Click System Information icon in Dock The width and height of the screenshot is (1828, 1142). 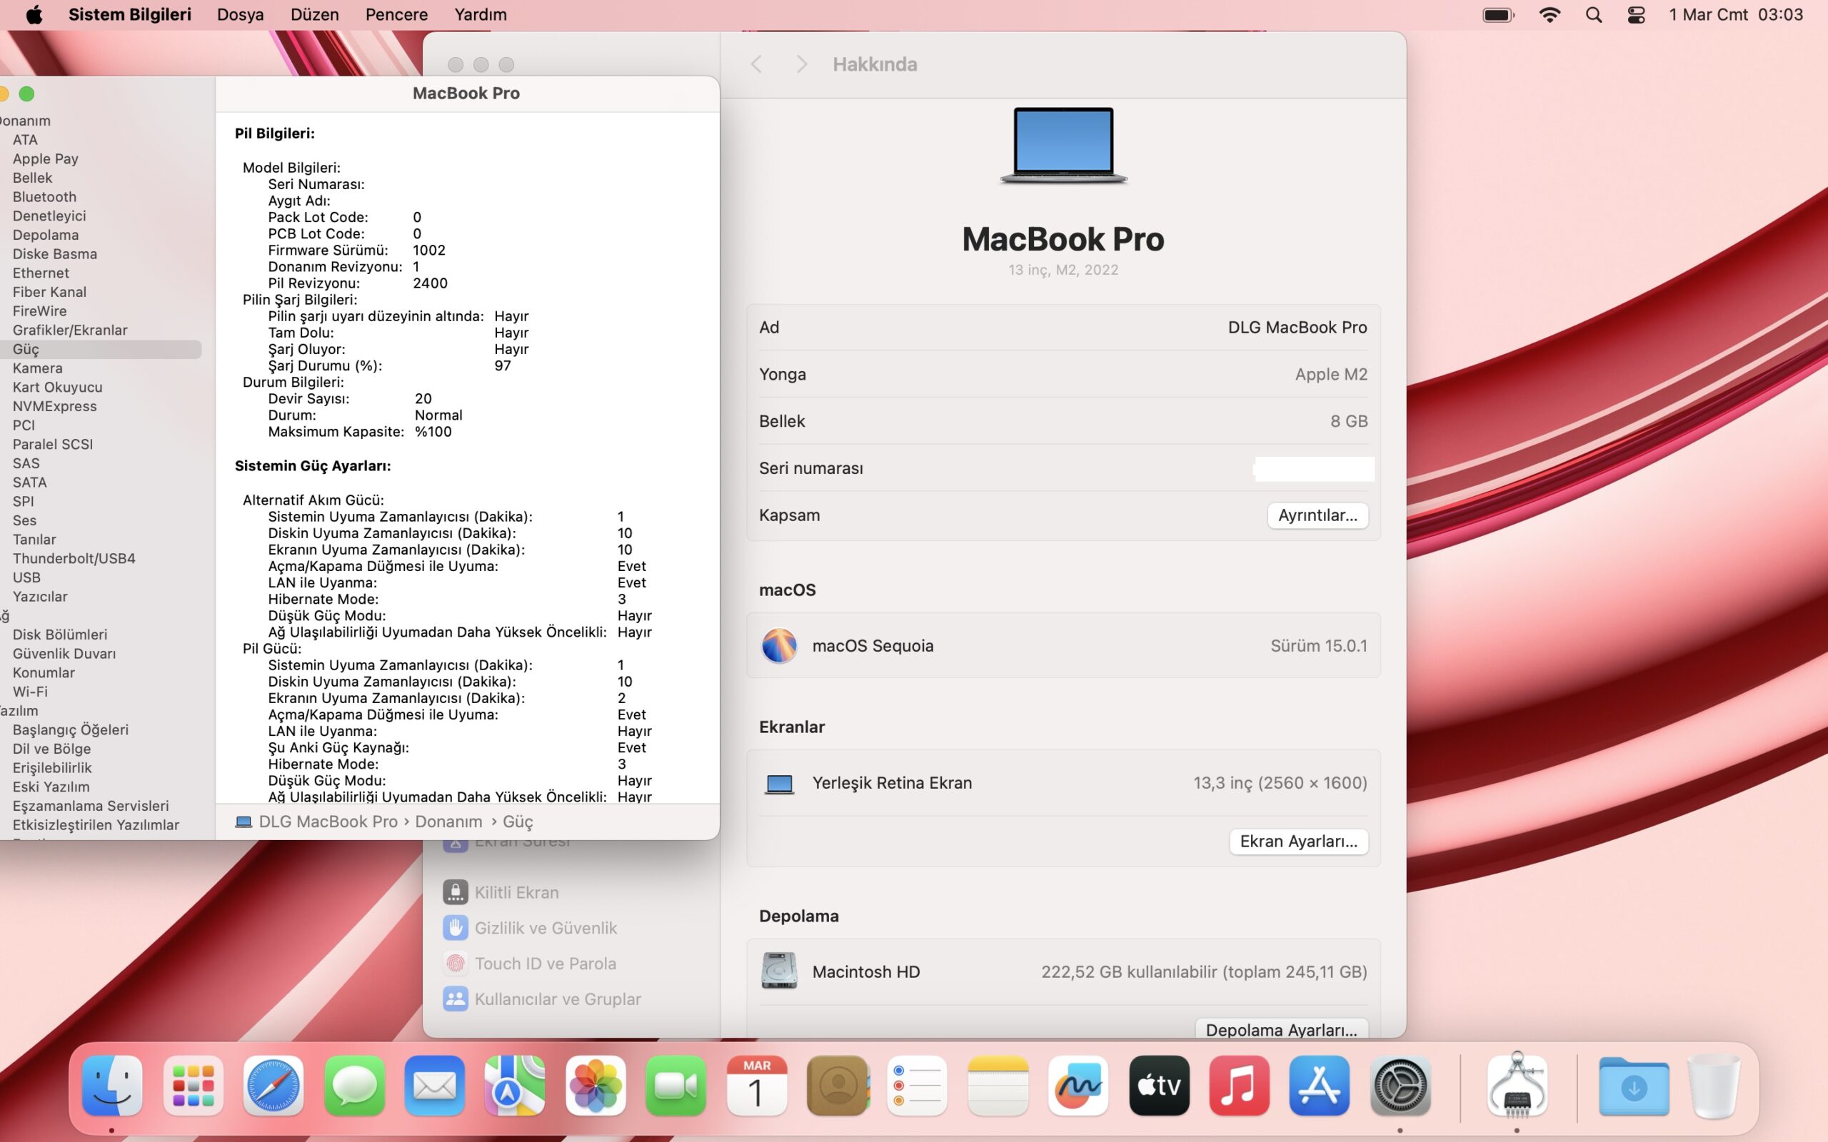(x=1517, y=1086)
